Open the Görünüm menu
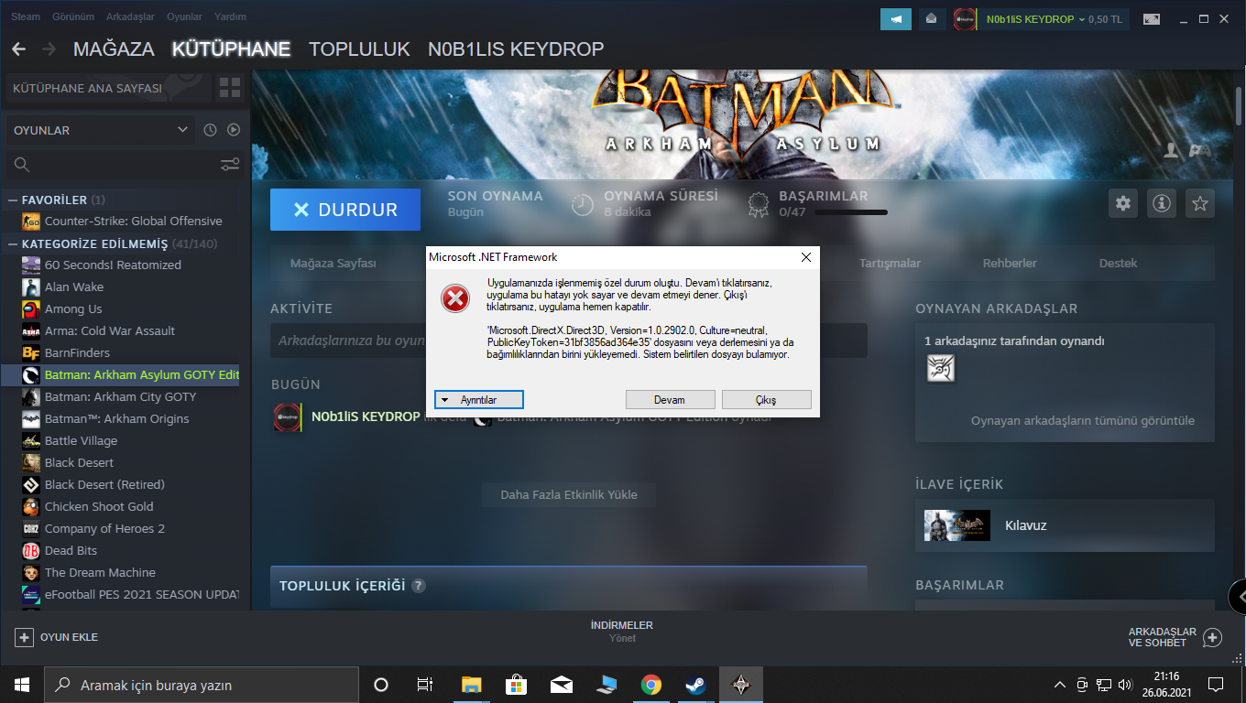This screenshot has height=703, width=1246. click(73, 16)
